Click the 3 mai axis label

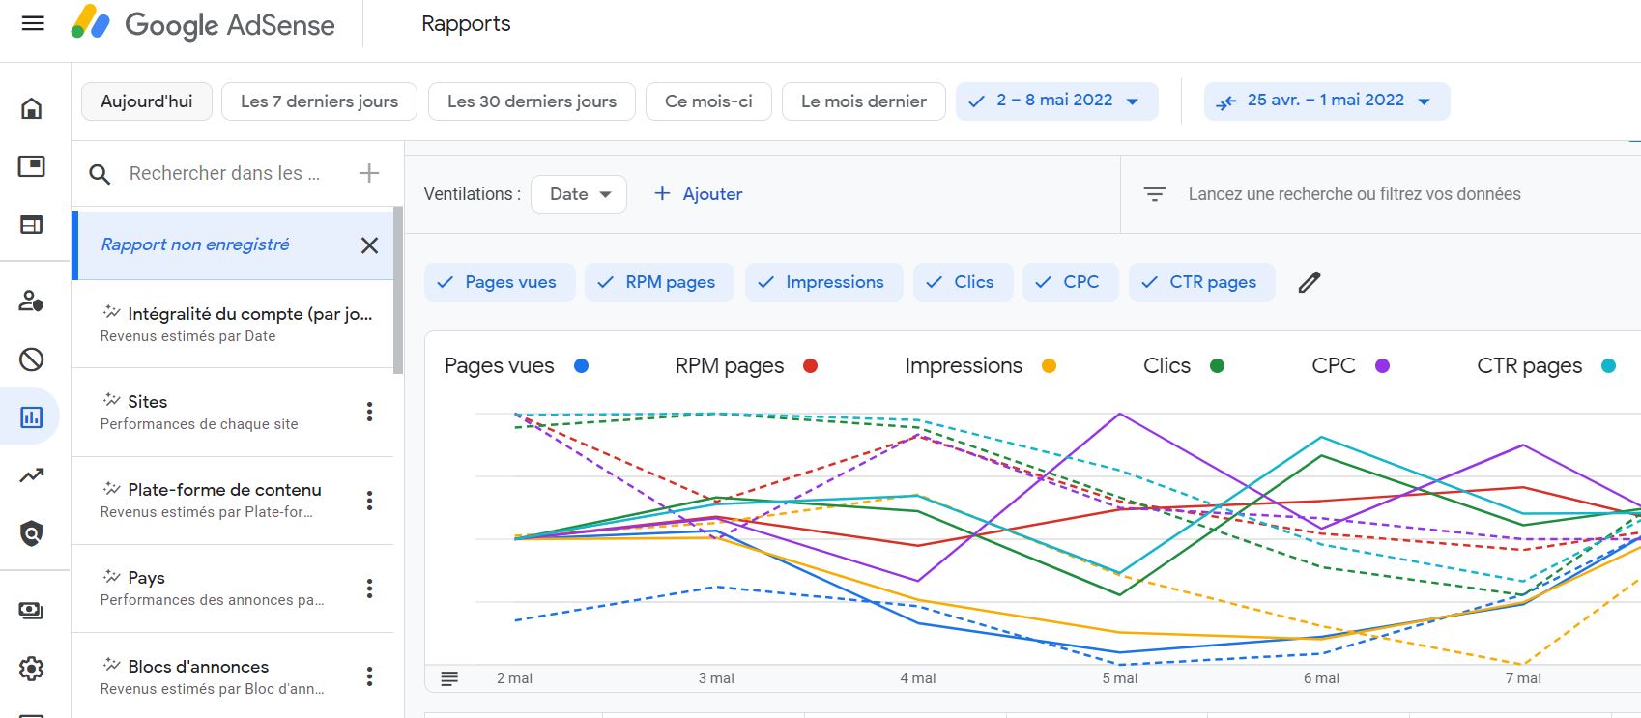click(x=716, y=678)
